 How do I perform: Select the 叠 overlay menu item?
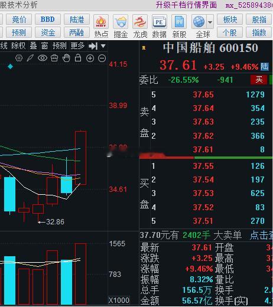[33, 46]
